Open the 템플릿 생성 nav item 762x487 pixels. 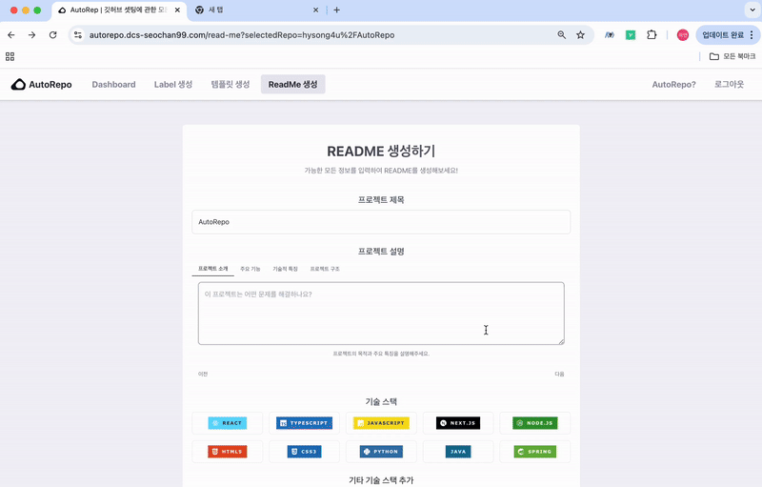231,85
